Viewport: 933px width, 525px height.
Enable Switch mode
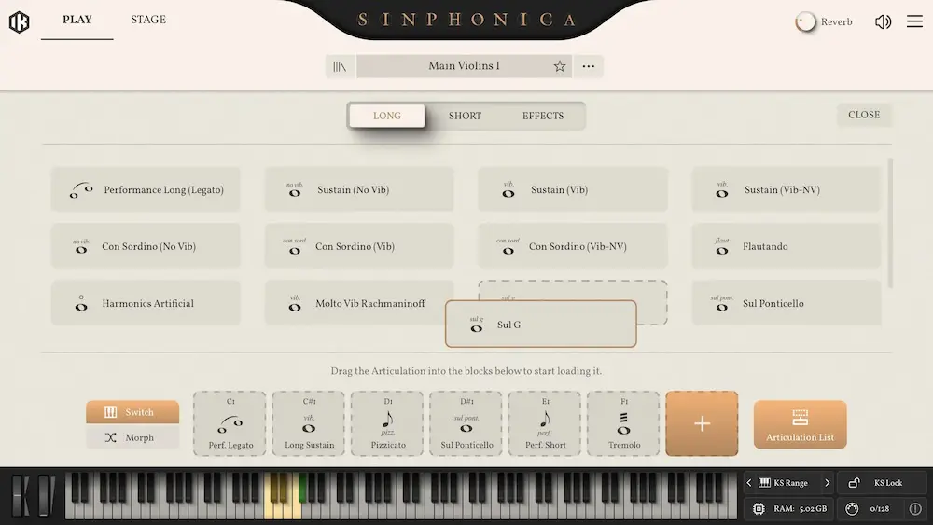pos(132,412)
